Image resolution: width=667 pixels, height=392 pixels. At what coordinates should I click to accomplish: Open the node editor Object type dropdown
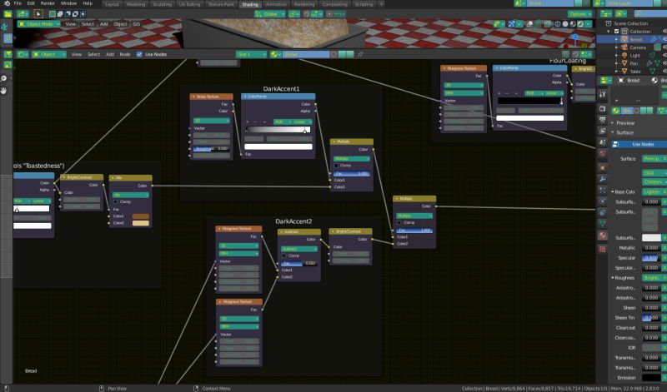(x=49, y=54)
